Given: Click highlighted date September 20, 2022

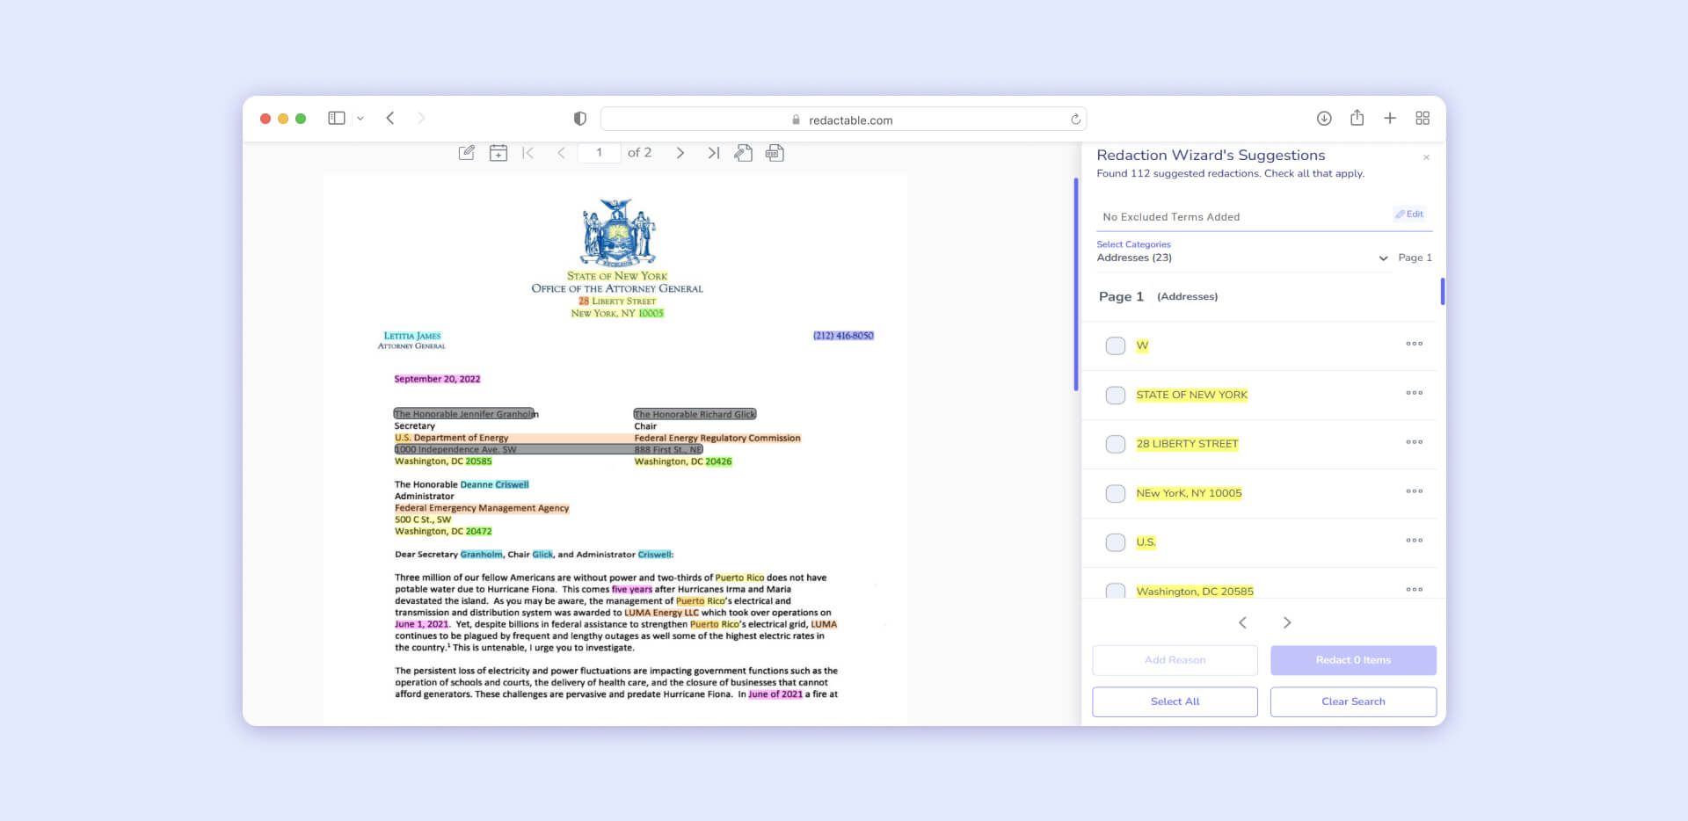Looking at the screenshot, I should (x=437, y=379).
